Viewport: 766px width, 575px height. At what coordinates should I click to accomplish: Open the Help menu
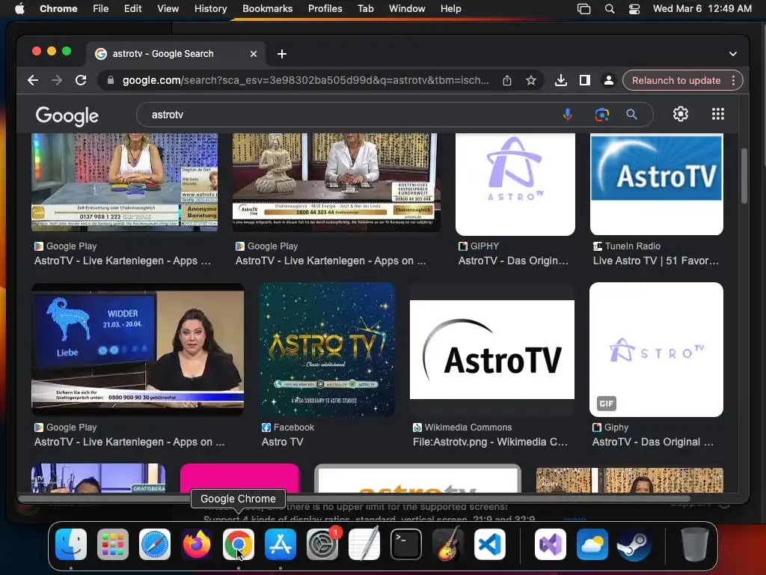point(450,8)
